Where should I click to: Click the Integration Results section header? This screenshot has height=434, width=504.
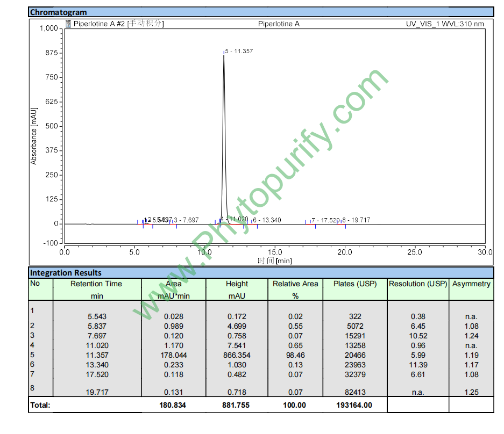point(66,272)
